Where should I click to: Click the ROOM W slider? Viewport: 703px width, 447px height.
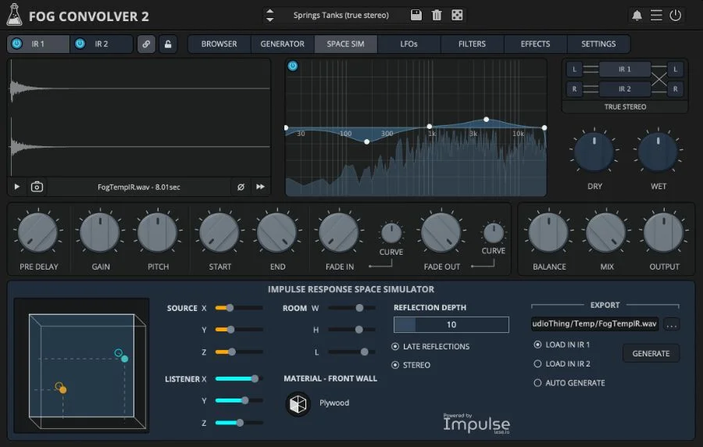pyautogui.click(x=352, y=308)
